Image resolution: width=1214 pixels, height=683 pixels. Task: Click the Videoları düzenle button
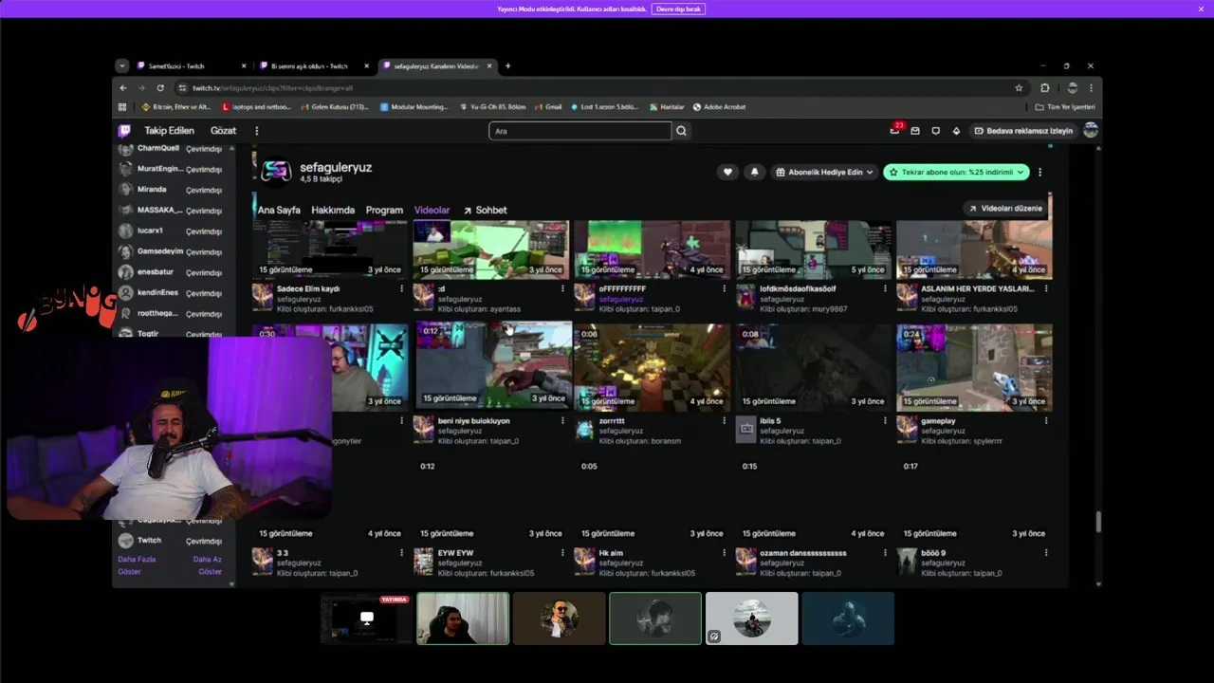click(1005, 208)
